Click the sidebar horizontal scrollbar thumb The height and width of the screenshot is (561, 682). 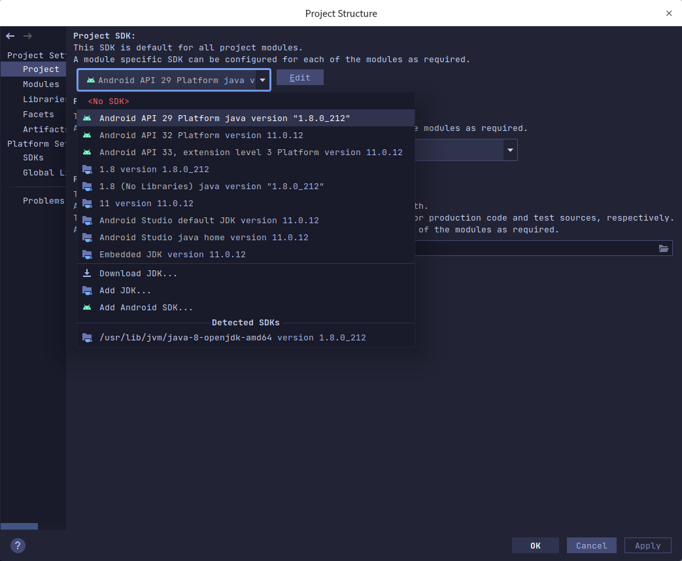(x=19, y=526)
